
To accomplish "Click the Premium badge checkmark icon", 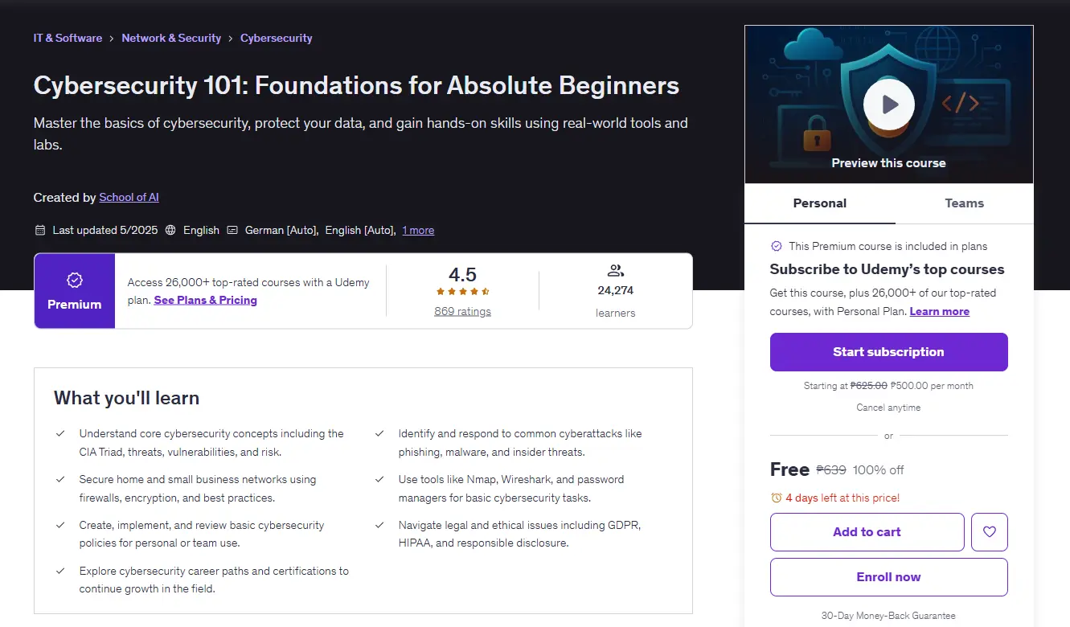I will [75, 280].
